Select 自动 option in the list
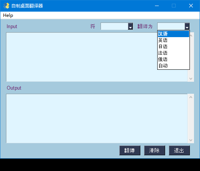 point(173,66)
